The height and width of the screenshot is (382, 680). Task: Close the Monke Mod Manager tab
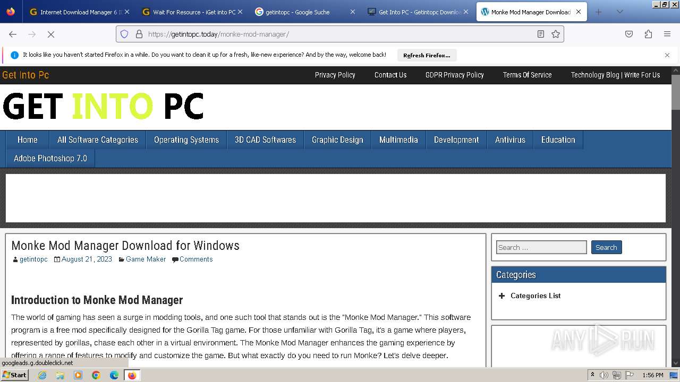point(579,12)
